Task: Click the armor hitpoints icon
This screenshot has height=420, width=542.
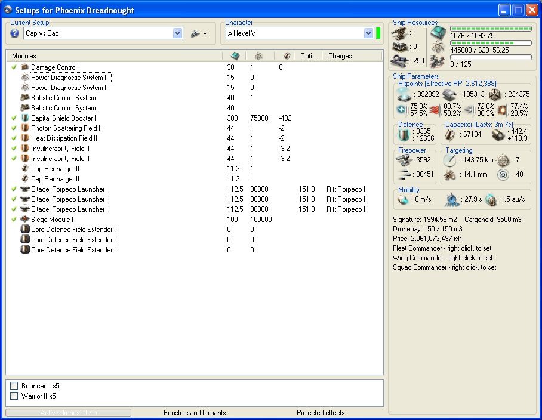Action: [449, 94]
